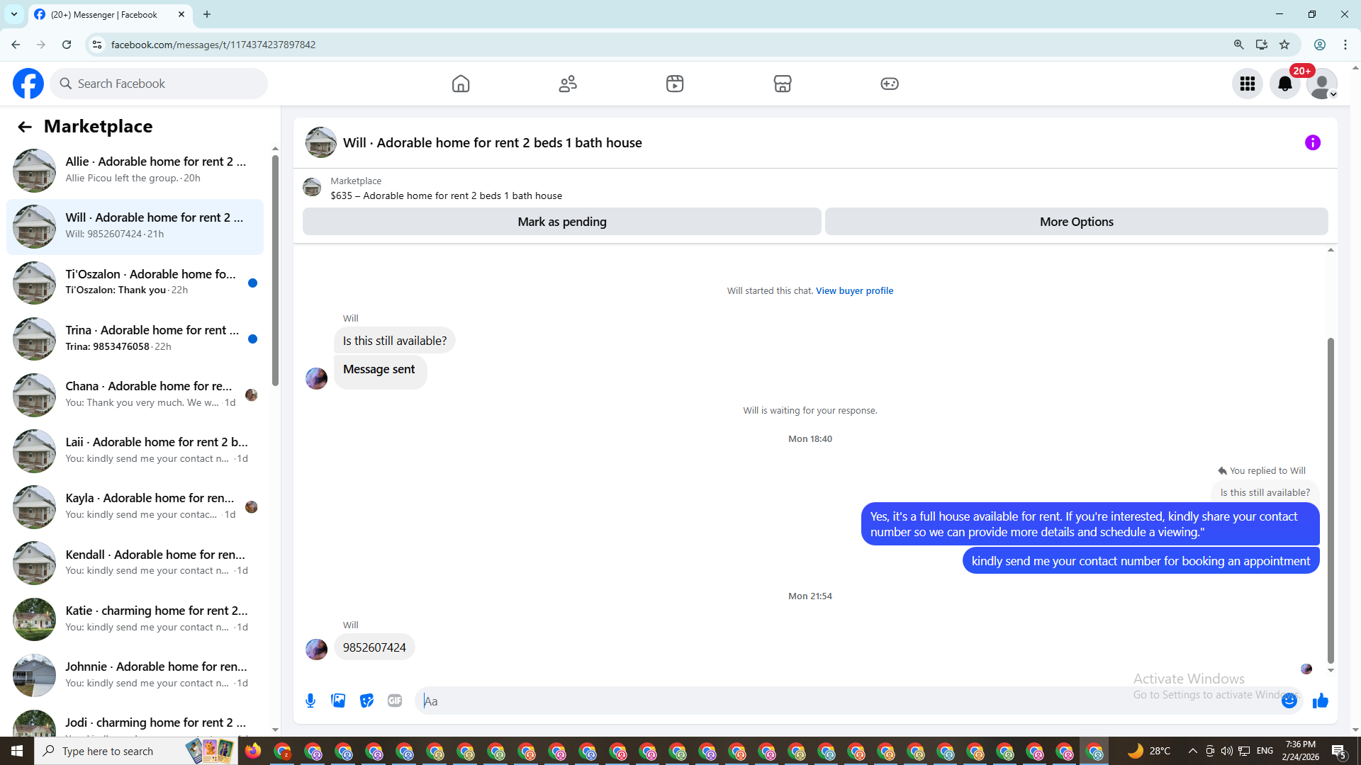Screen dimensions: 1361x765
Task: Open the More Options menu
Action: coord(1076,222)
